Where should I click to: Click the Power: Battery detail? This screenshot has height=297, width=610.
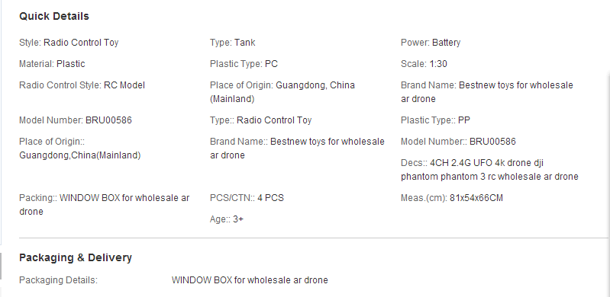[x=431, y=43]
